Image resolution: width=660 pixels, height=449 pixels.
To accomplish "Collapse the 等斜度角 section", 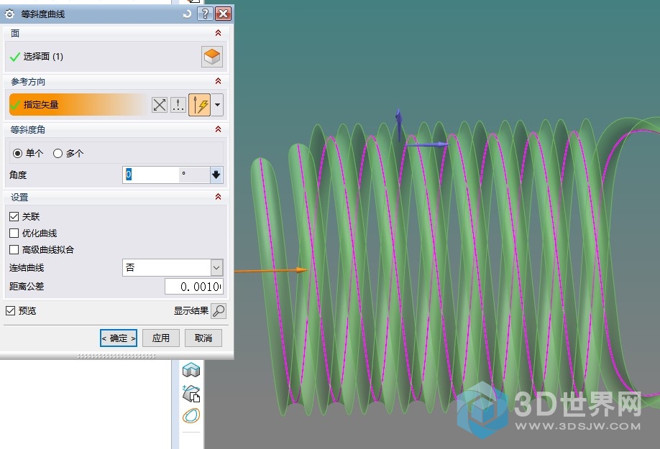I will tap(218, 129).
